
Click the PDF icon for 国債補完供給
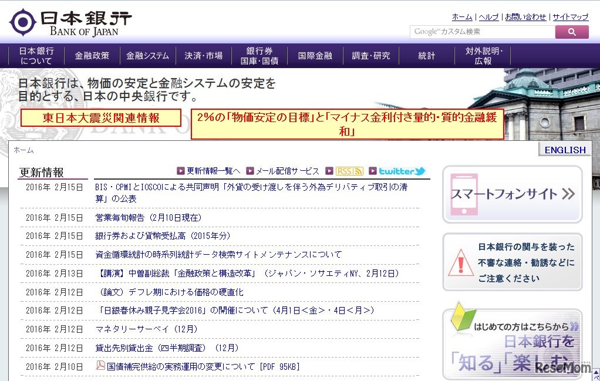pyautogui.click(x=100, y=366)
